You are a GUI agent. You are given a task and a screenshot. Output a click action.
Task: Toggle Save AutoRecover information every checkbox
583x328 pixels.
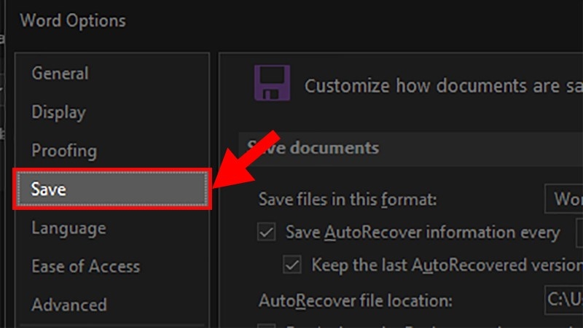coord(267,233)
